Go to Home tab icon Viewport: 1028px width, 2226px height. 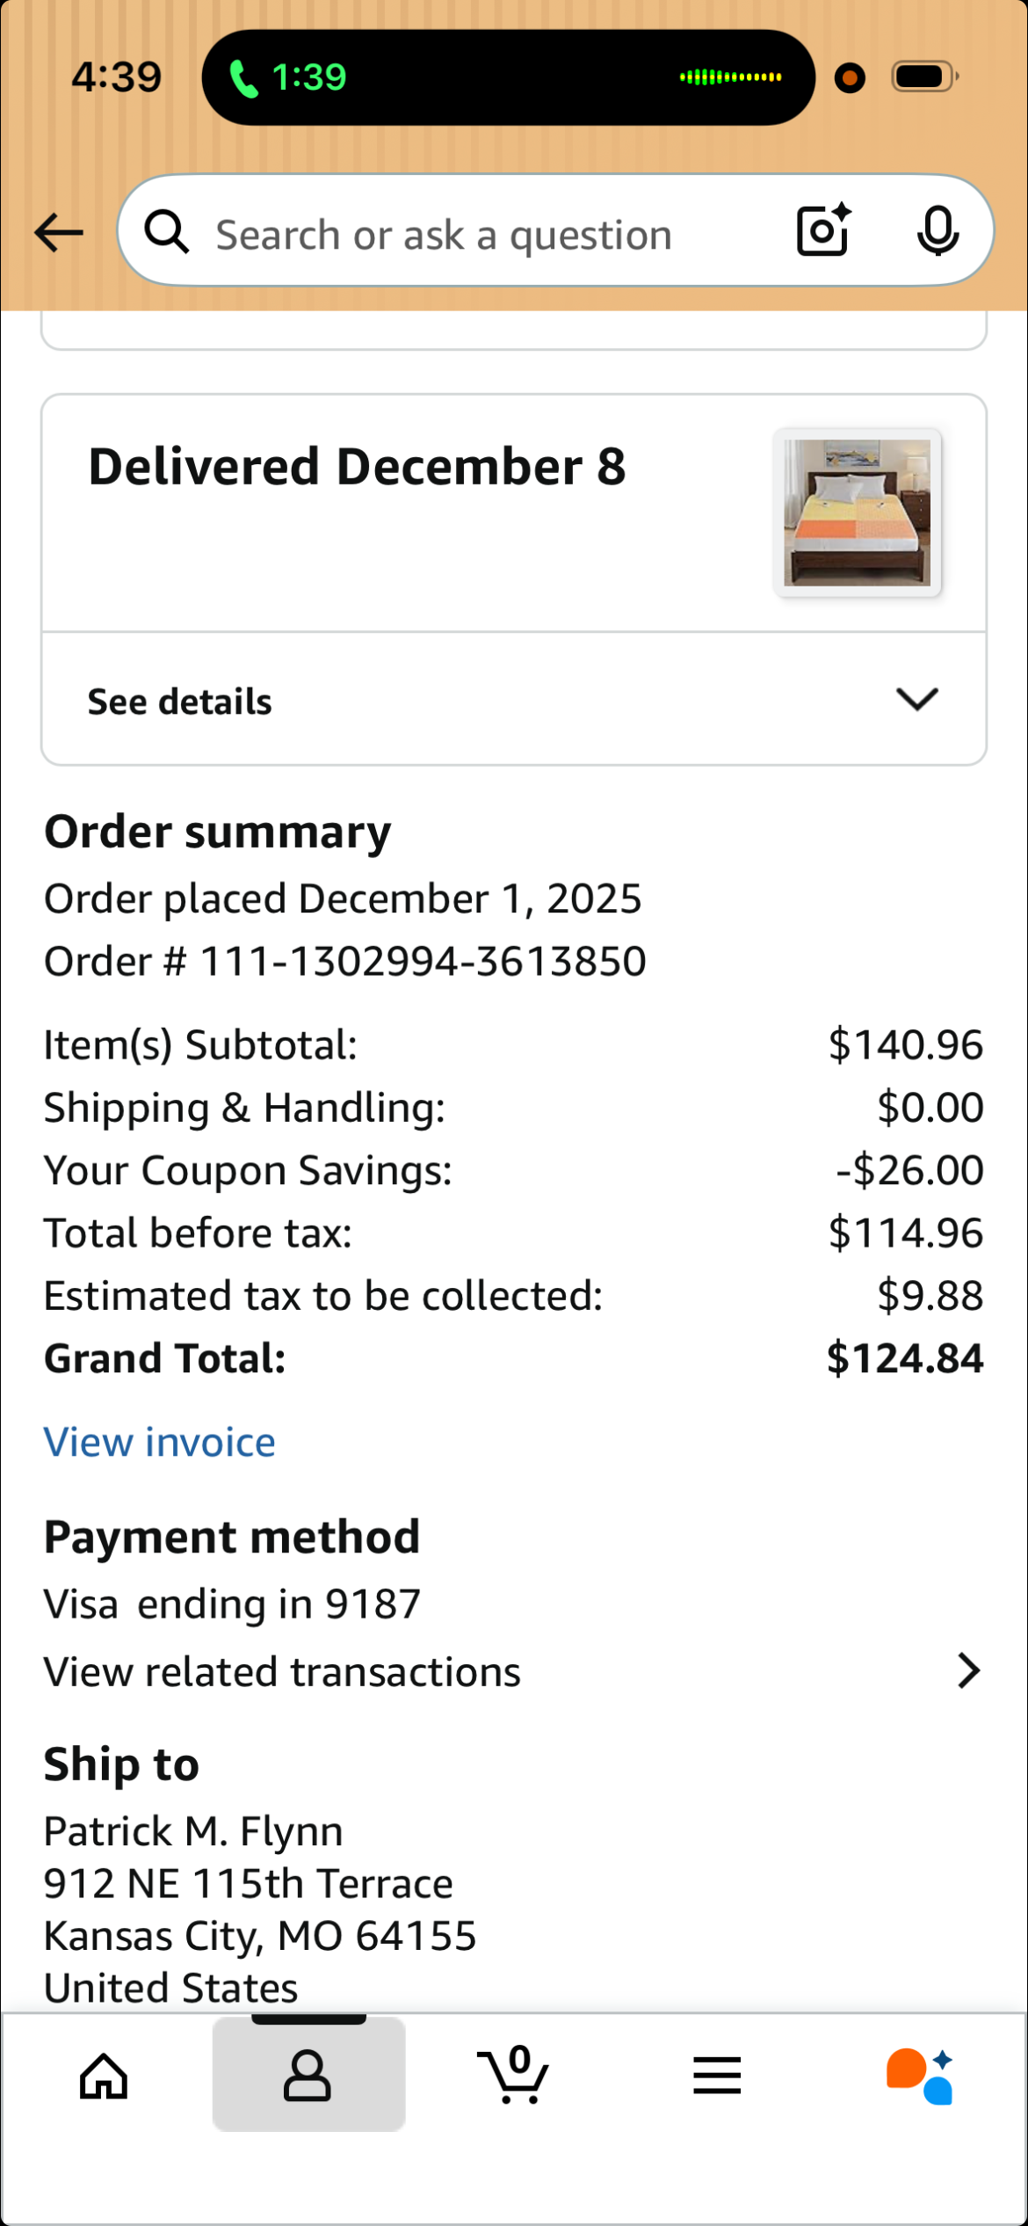click(104, 2077)
